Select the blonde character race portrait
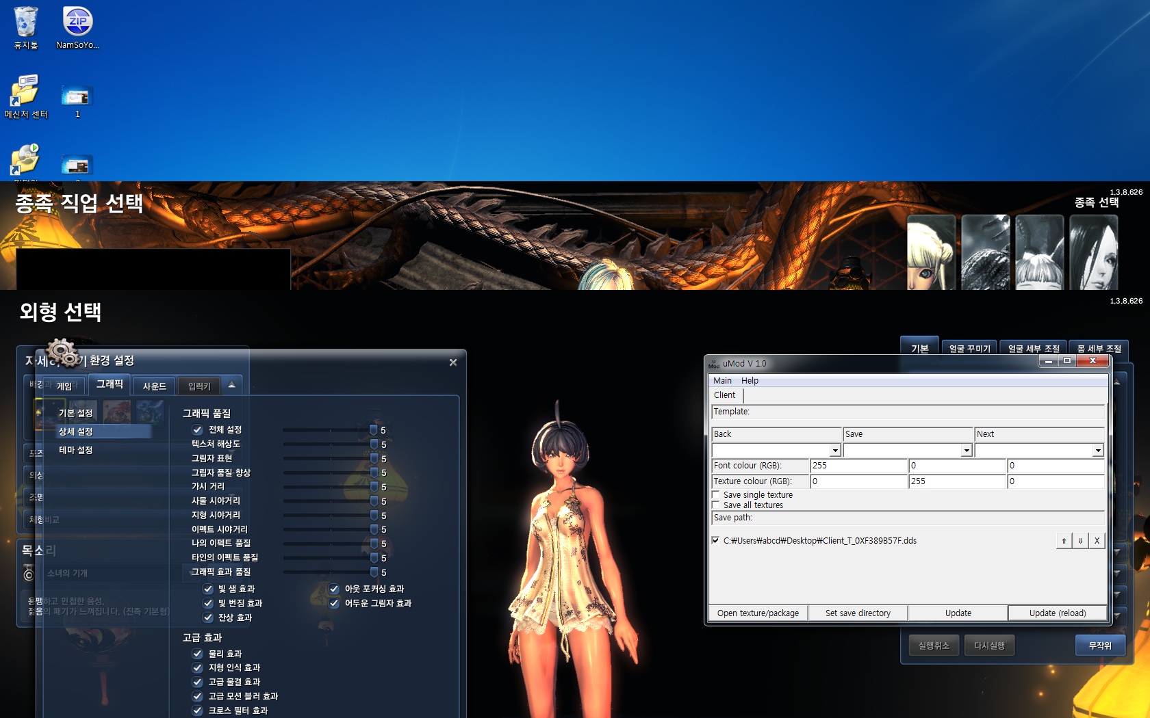1150x718 pixels. coord(931,252)
